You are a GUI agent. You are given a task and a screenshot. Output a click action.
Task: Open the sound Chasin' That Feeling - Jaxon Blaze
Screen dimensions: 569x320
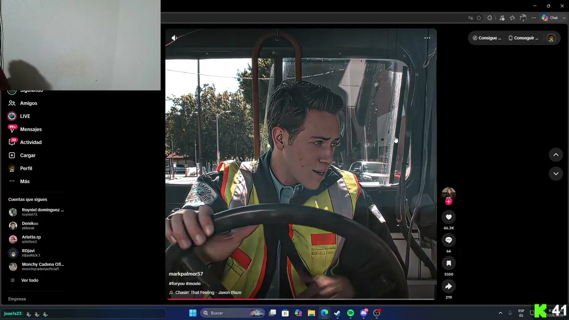(x=205, y=292)
